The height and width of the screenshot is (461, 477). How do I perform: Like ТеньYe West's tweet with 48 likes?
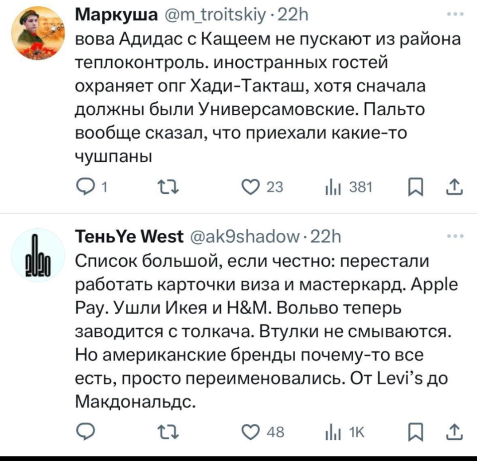(262, 432)
